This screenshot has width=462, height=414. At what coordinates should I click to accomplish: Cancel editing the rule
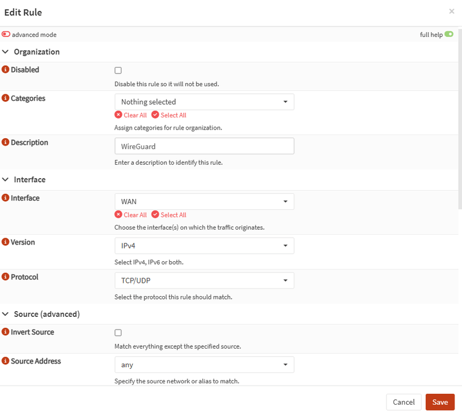pos(404,402)
